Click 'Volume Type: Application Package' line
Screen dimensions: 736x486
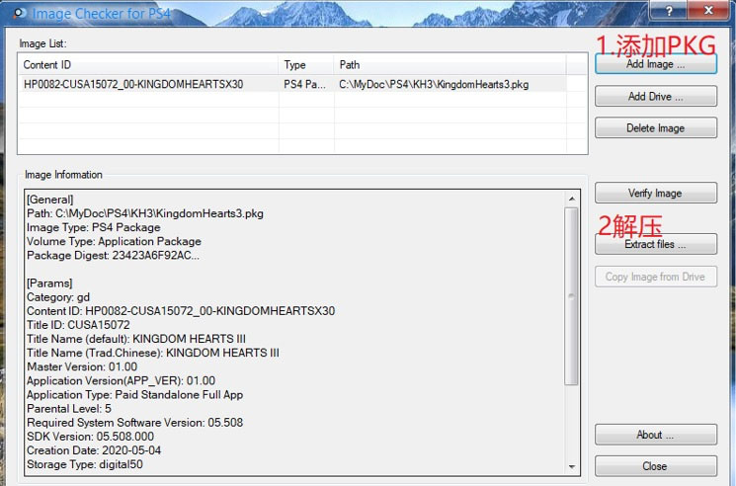click(114, 242)
